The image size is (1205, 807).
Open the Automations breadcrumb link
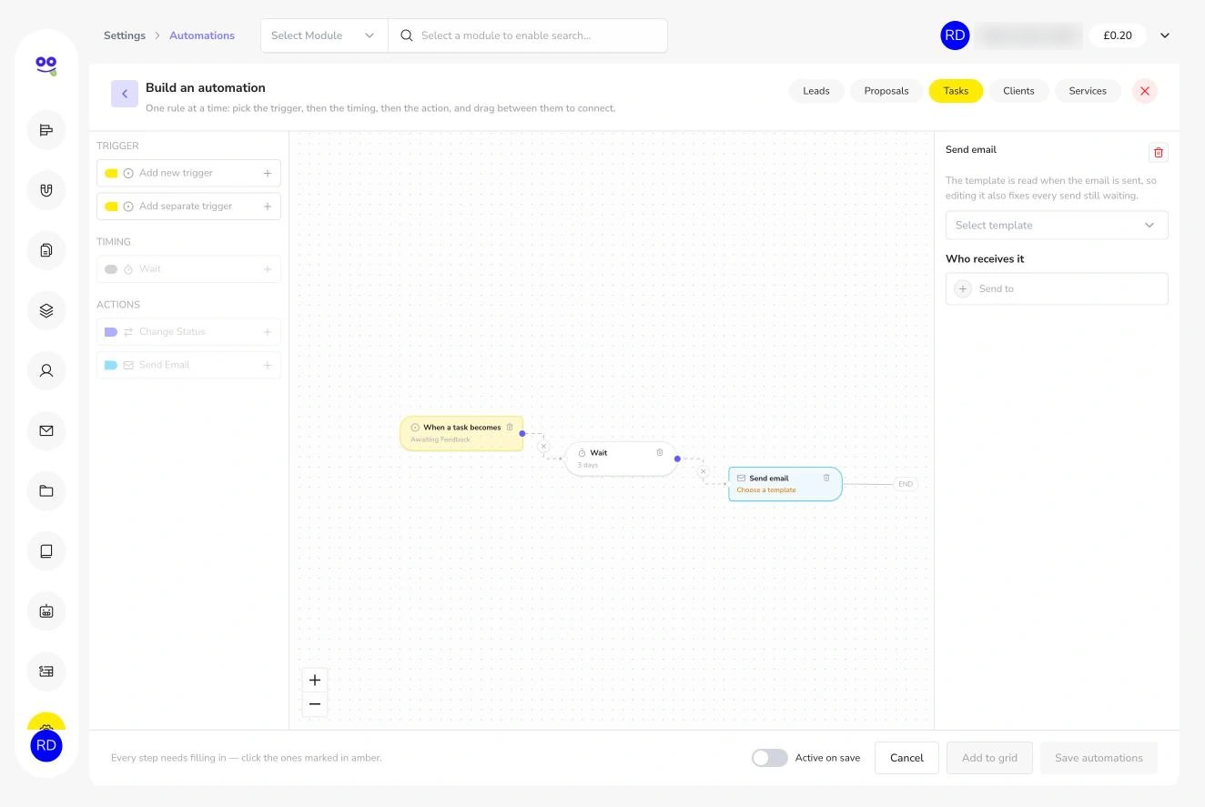click(x=202, y=35)
